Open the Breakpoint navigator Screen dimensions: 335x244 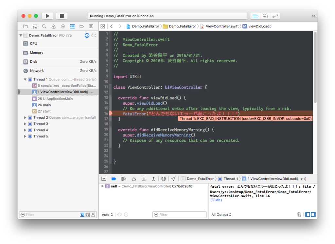(x=81, y=26)
